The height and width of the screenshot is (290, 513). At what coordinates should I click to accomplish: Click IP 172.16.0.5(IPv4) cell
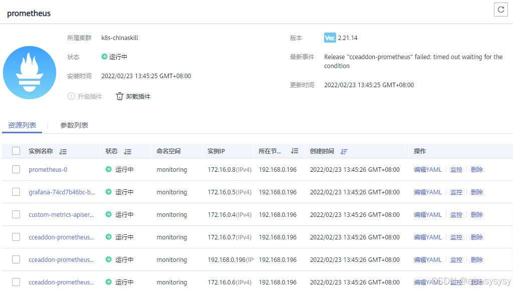229,192
